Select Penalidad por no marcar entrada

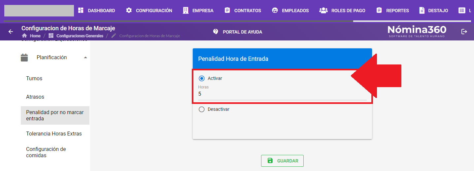tap(55, 115)
